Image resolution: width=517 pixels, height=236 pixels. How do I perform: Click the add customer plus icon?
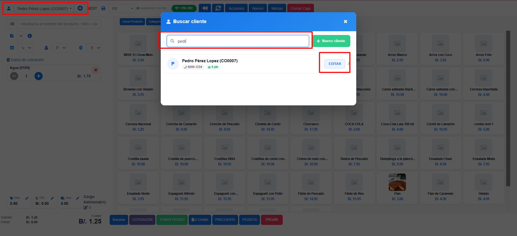80,8
